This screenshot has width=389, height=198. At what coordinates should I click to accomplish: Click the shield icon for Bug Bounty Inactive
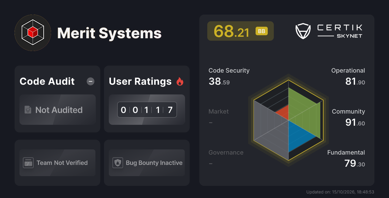click(x=118, y=163)
